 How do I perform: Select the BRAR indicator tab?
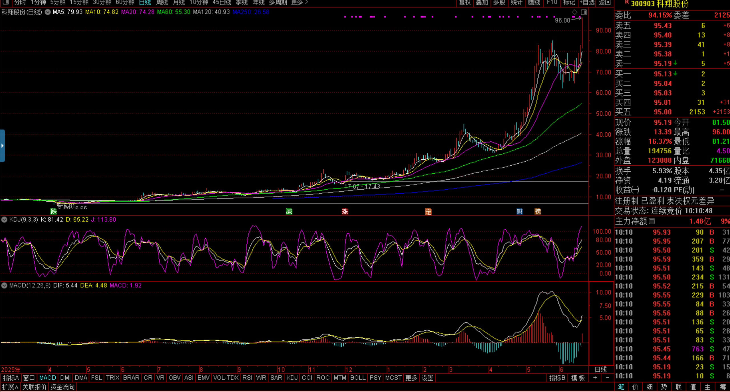coord(131,378)
